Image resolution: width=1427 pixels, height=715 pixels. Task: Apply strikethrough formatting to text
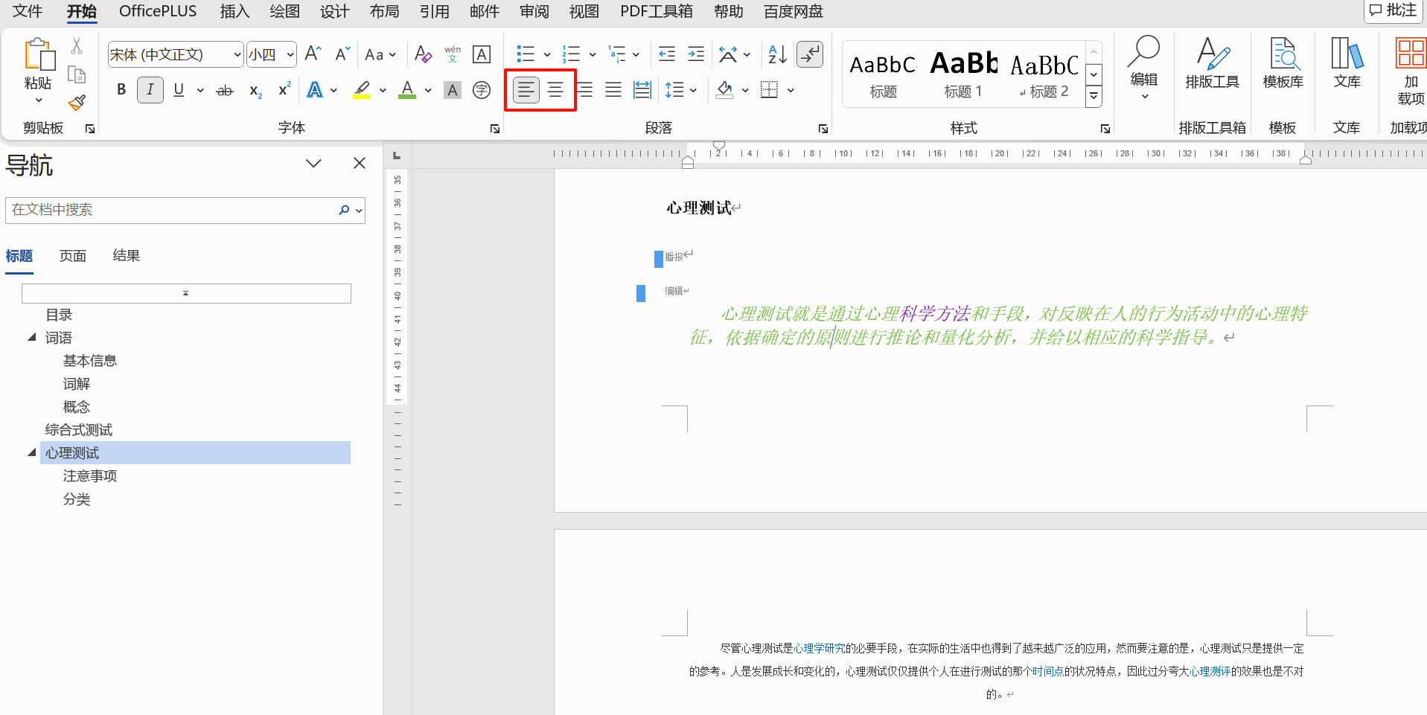(224, 91)
